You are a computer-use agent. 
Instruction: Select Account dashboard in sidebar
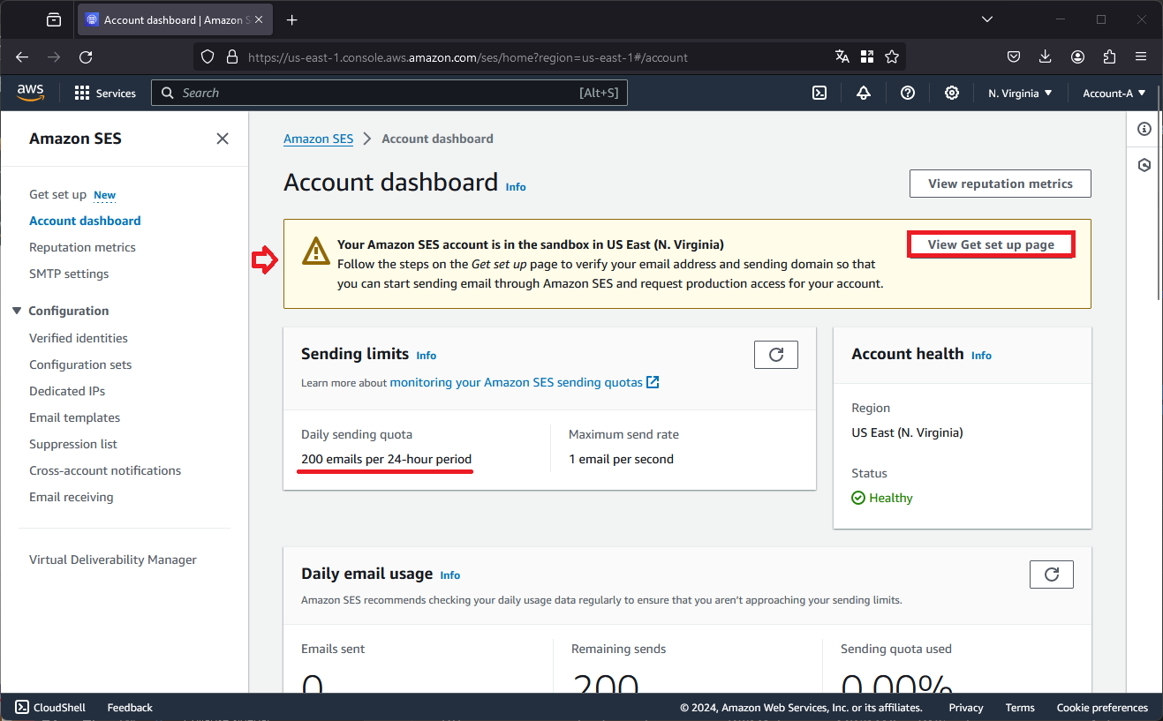click(x=85, y=221)
